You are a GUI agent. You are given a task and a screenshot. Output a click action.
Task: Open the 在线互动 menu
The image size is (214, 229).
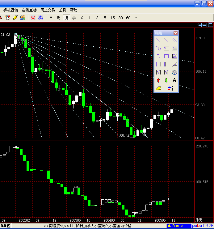coord(29,10)
